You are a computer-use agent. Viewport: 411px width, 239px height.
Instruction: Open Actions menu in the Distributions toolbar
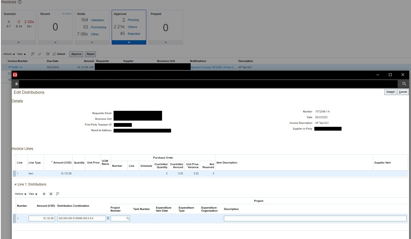pyautogui.click(x=21, y=194)
